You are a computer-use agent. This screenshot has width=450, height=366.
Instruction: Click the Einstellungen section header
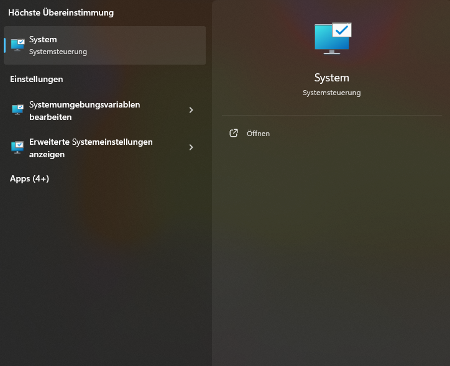[37, 79]
